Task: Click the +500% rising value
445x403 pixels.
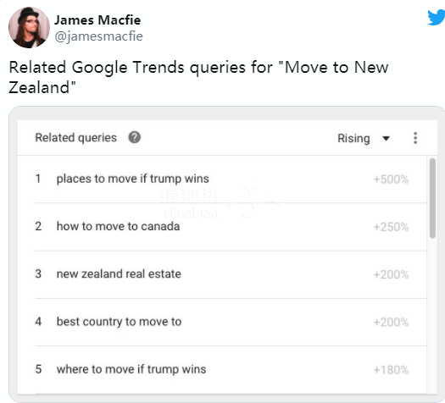Action: (391, 179)
